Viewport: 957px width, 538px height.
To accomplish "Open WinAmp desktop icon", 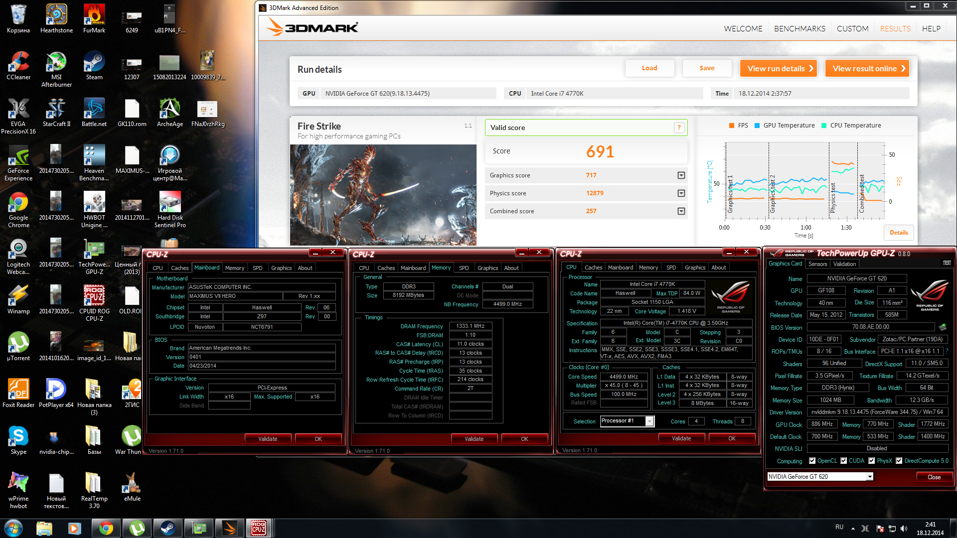I will click(18, 300).
